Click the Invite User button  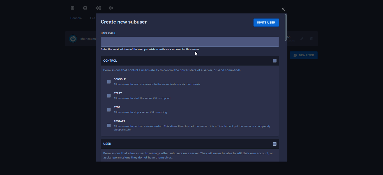[266, 23]
